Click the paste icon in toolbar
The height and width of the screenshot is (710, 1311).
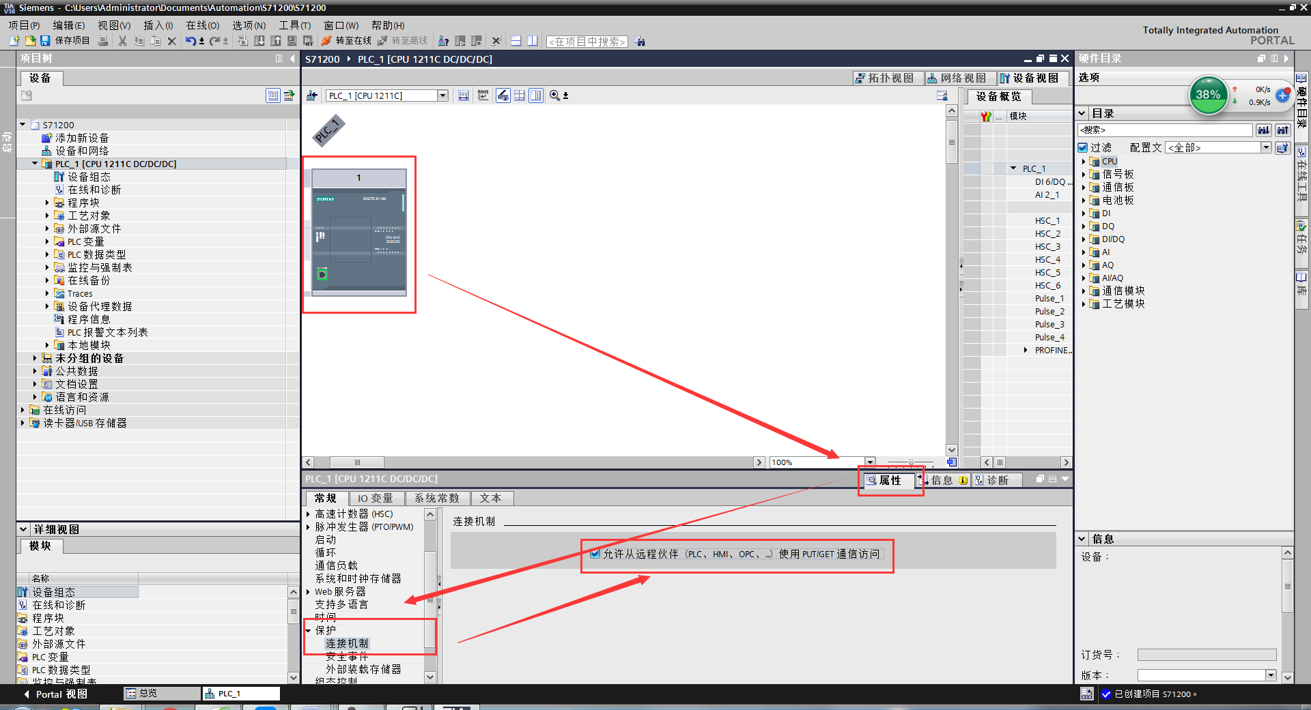pyautogui.click(x=155, y=41)
